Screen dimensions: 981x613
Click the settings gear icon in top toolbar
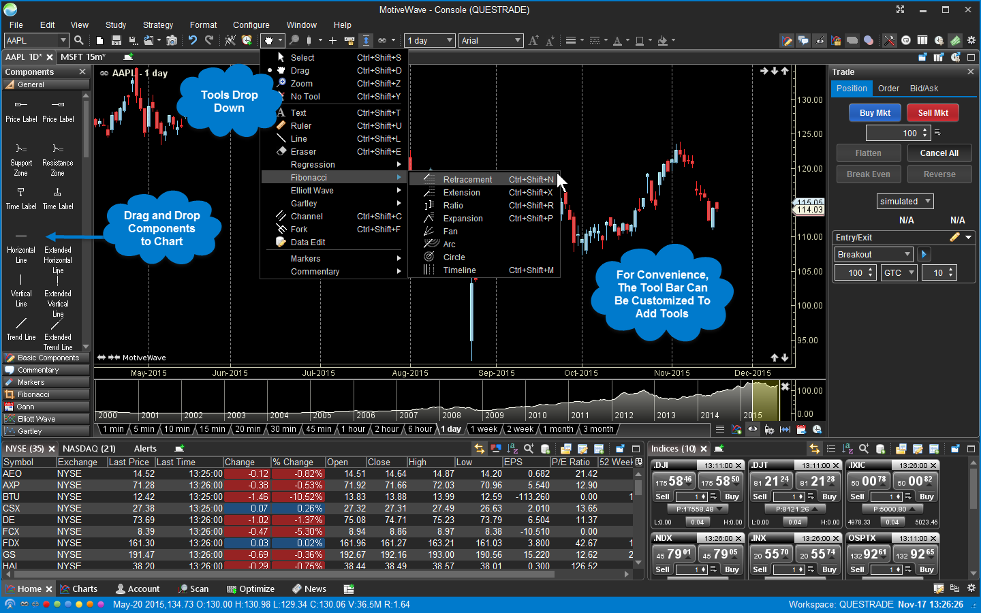pyautogui.click(x=971, y=40)
